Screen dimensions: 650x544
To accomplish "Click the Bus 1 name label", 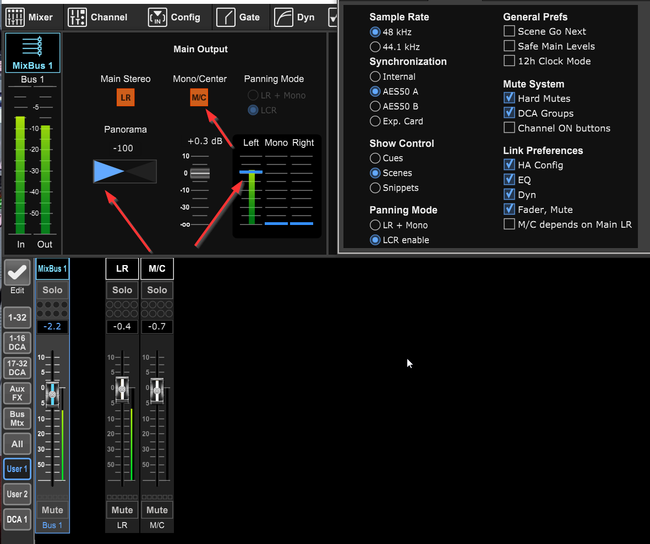I will [x=52, y=525].
